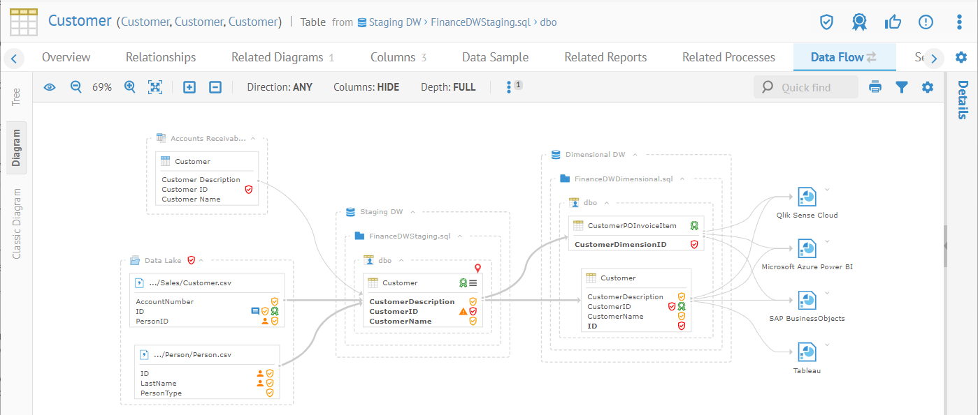
Task: Click the expand all plus icon
Action: (189, 87)
